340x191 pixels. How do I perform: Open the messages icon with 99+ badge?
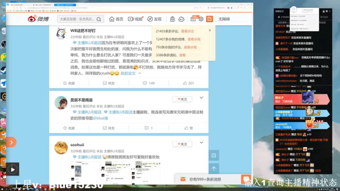pos(193,19)
